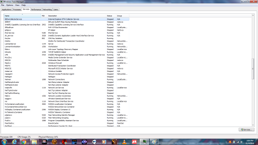Viewport: 258px width, 145px height.
Task: Select Task Manager icon in the taskbar
Action: pos(144,142)
